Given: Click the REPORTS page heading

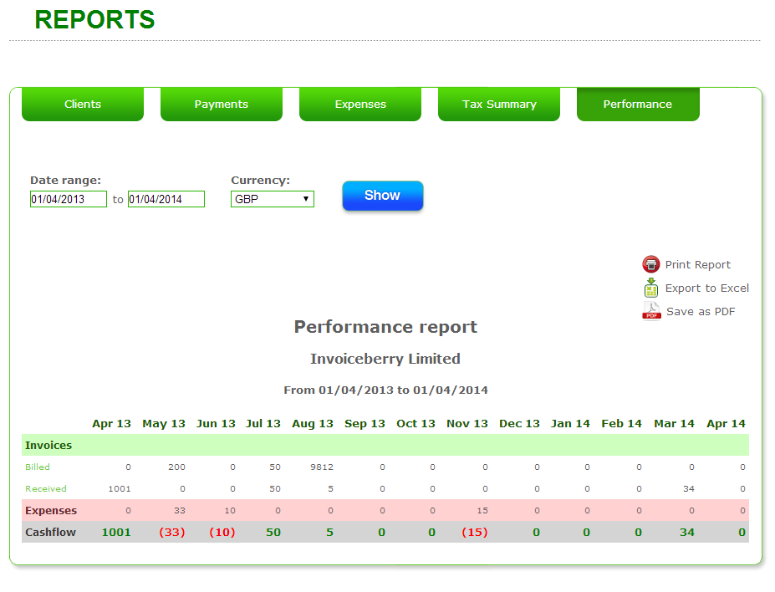Looking at the screenshot, I should point(94,19).
